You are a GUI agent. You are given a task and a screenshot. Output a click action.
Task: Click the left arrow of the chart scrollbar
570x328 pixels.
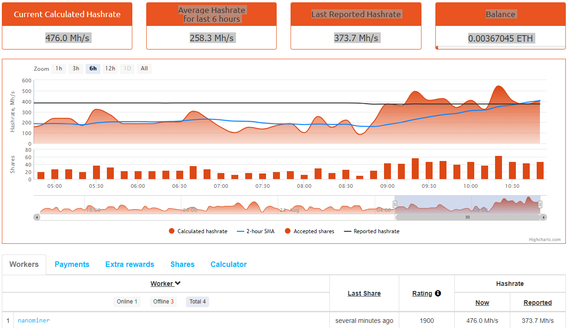[37, 217]
